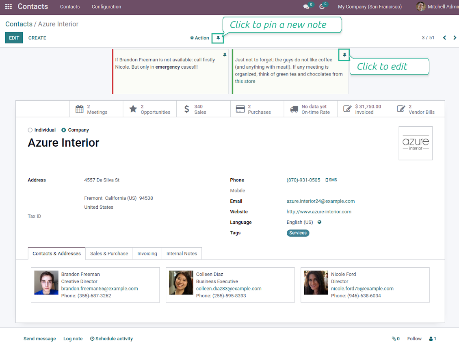The image size is (459, 346).
Task: Open the Contacts top menu item
Action: click(70, 6)
